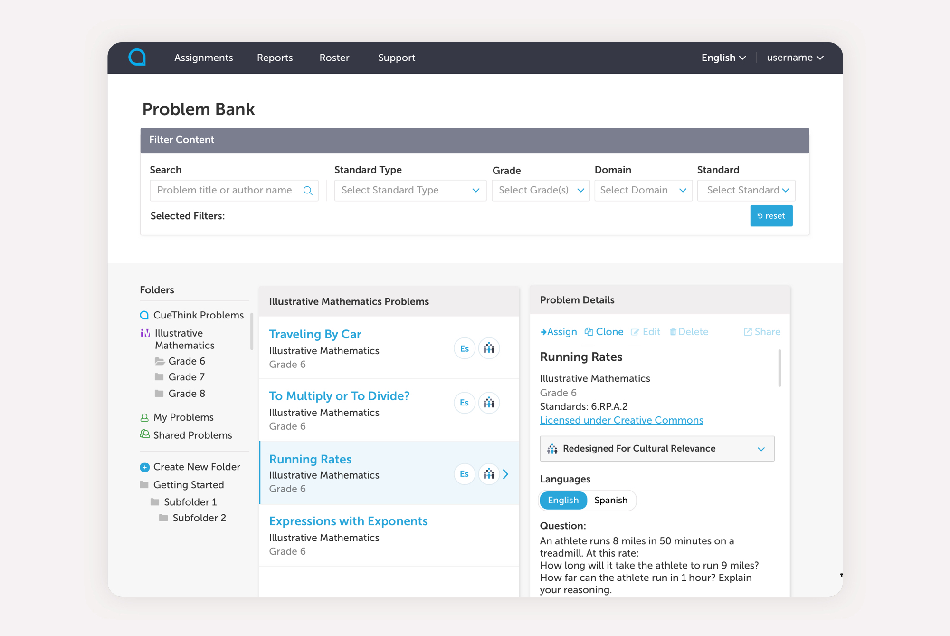Click the Delete trash icon
The height and width of the screenshot is (636, 950).
pos(673,332)
